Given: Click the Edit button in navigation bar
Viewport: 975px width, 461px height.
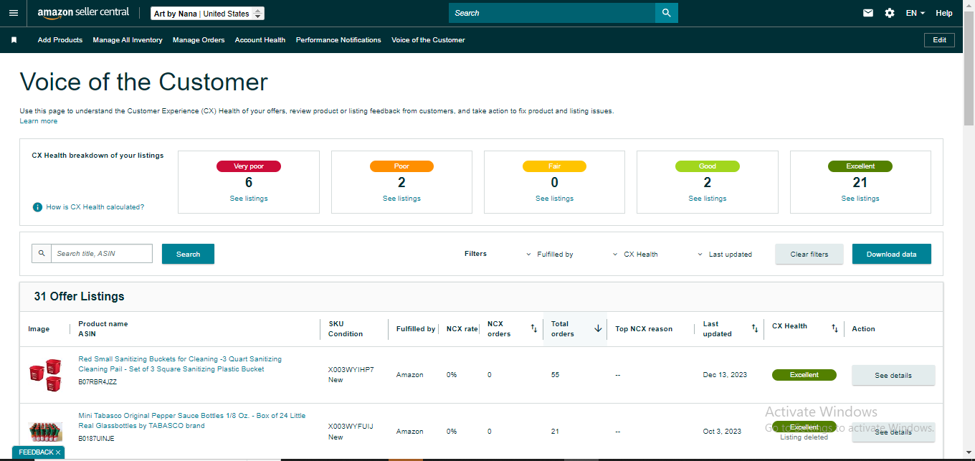Looking at the screenshot, I should 939,40.
